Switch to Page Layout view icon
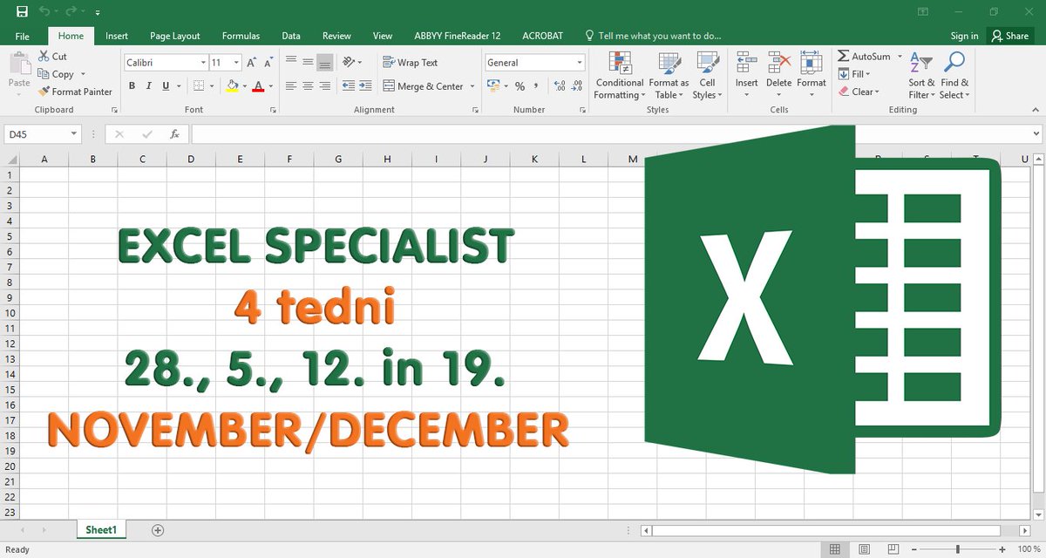This screenshot has width=1046, height=558. (x=863, y=549)
